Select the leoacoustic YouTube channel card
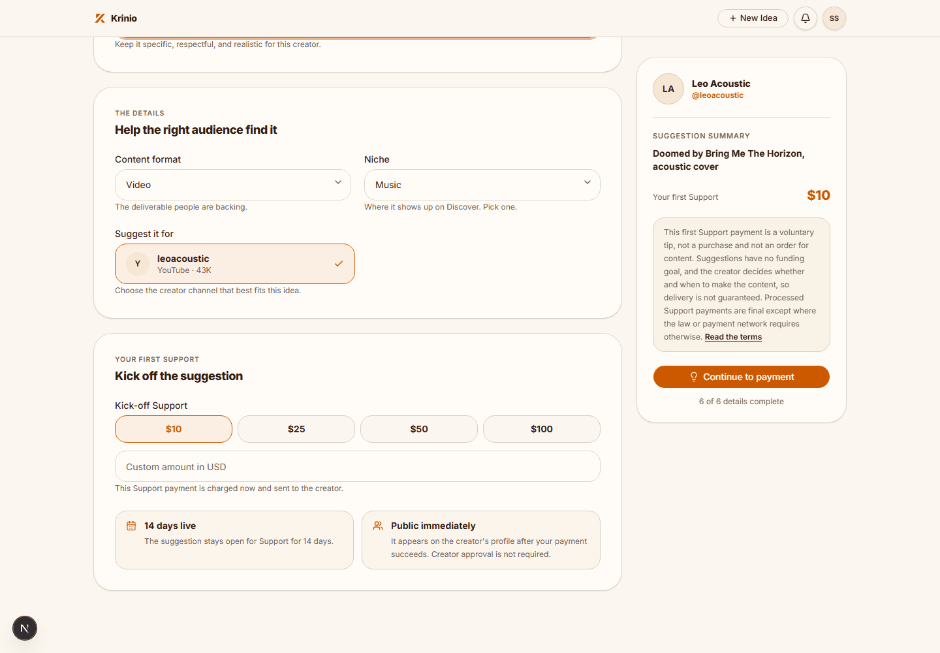Viewport: 940px width, 653px height. pos(235,264)
